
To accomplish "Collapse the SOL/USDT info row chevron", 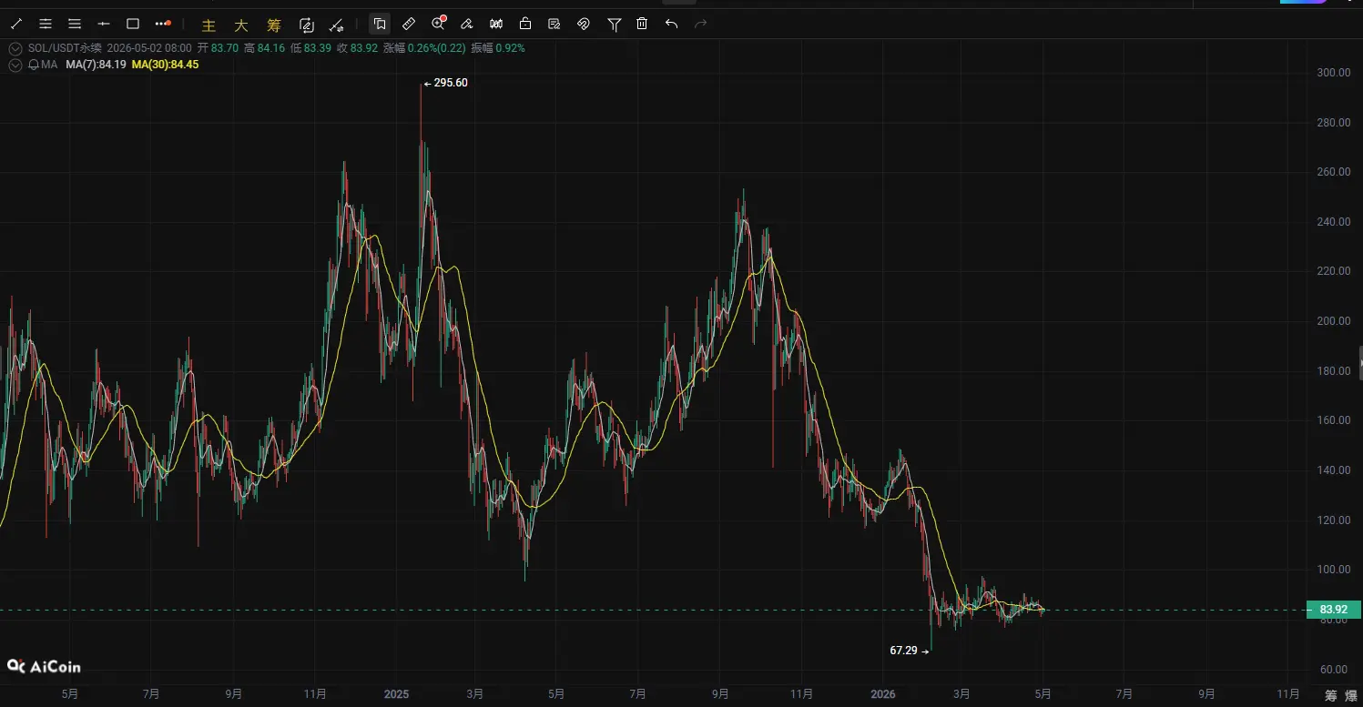I will (15, 48).
